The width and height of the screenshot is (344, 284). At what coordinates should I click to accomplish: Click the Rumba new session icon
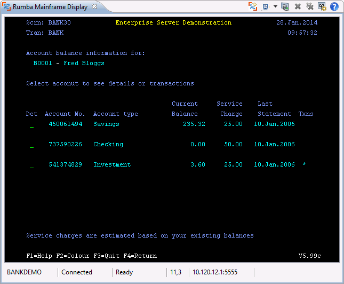pyautogui.click(x=253, y=6)
